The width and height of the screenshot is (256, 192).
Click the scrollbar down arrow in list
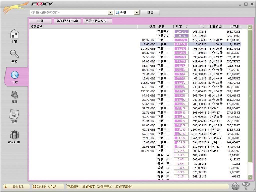click(x=250, y=177)
